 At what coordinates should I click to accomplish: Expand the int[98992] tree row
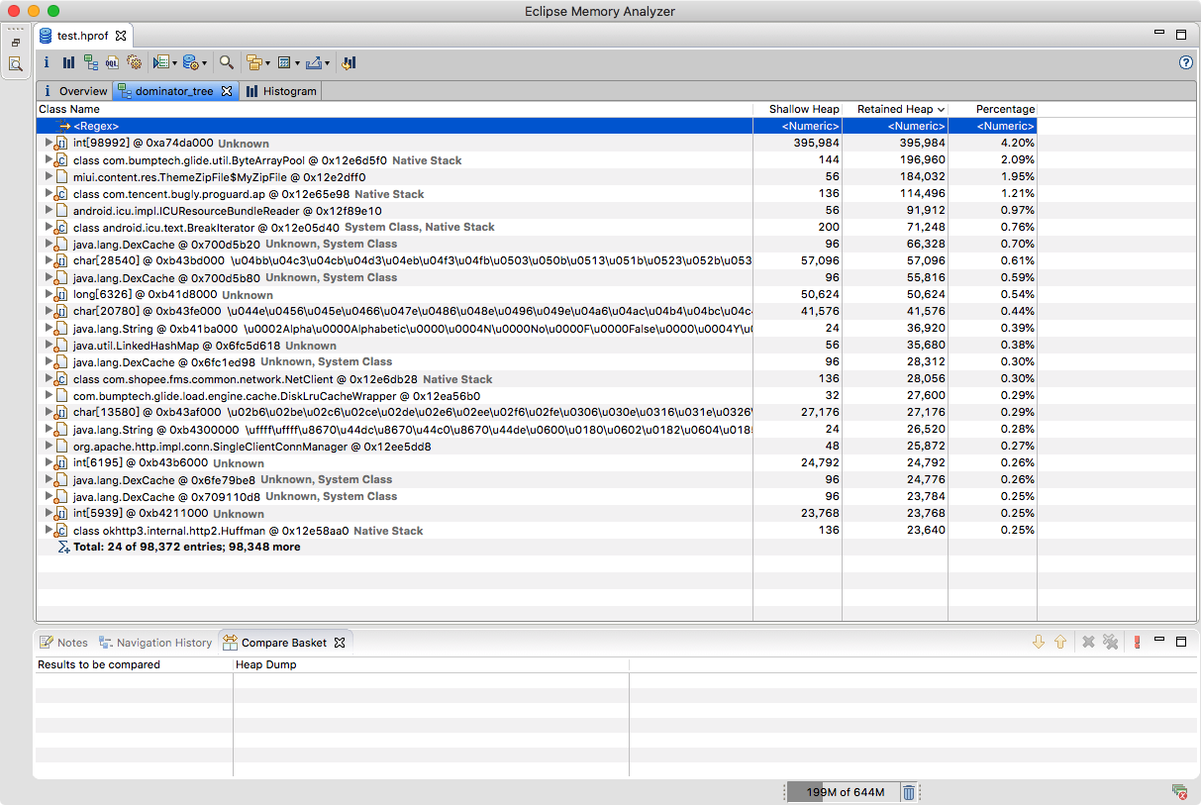coord(48,143)
